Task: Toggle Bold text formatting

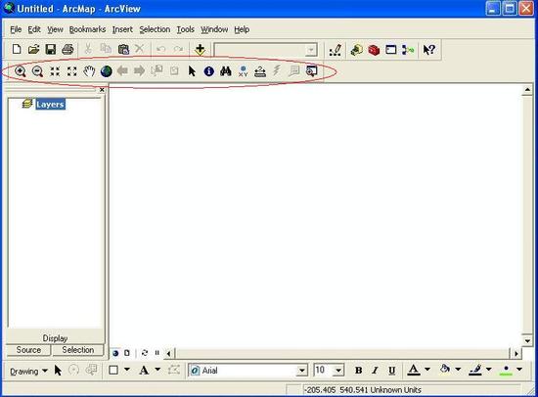Action: pos(359,371)
